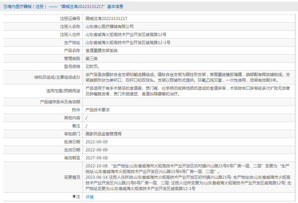Click the product name 食道覆膜支架系统
The width and height of the screenshot is (298, 203).
click(x=102, y=51)
